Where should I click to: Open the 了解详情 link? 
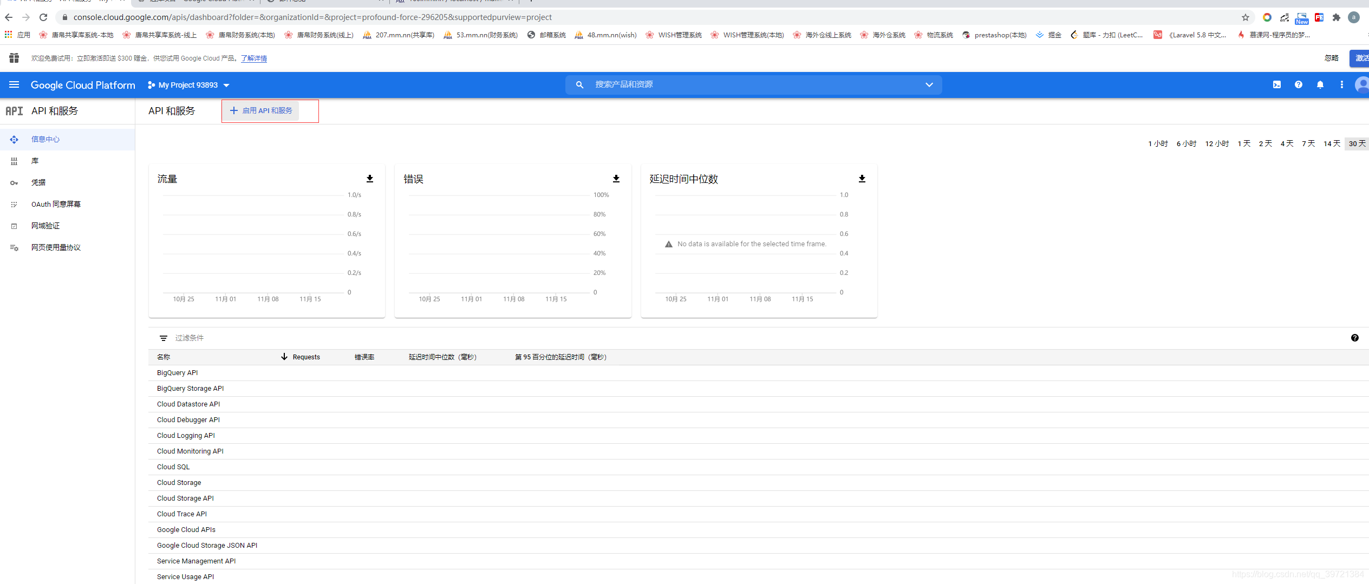tap(254, 58)
